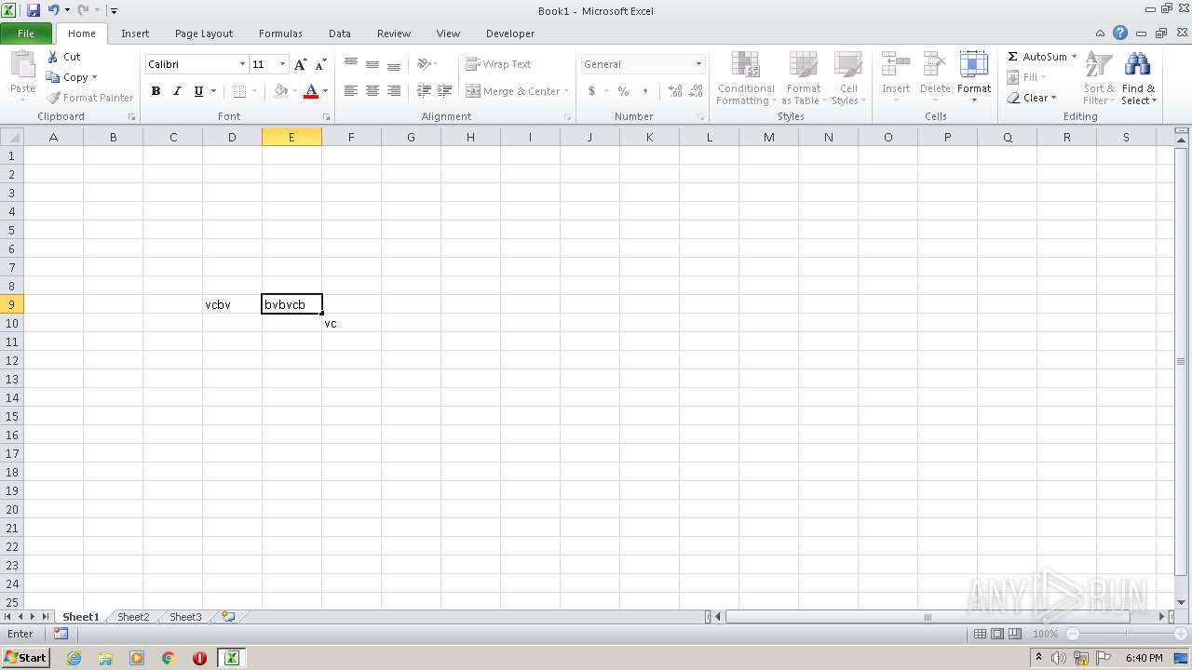This screenshot has height=670, width=1192.
Task: Open the font size dropdown
Action: [282, 64]
